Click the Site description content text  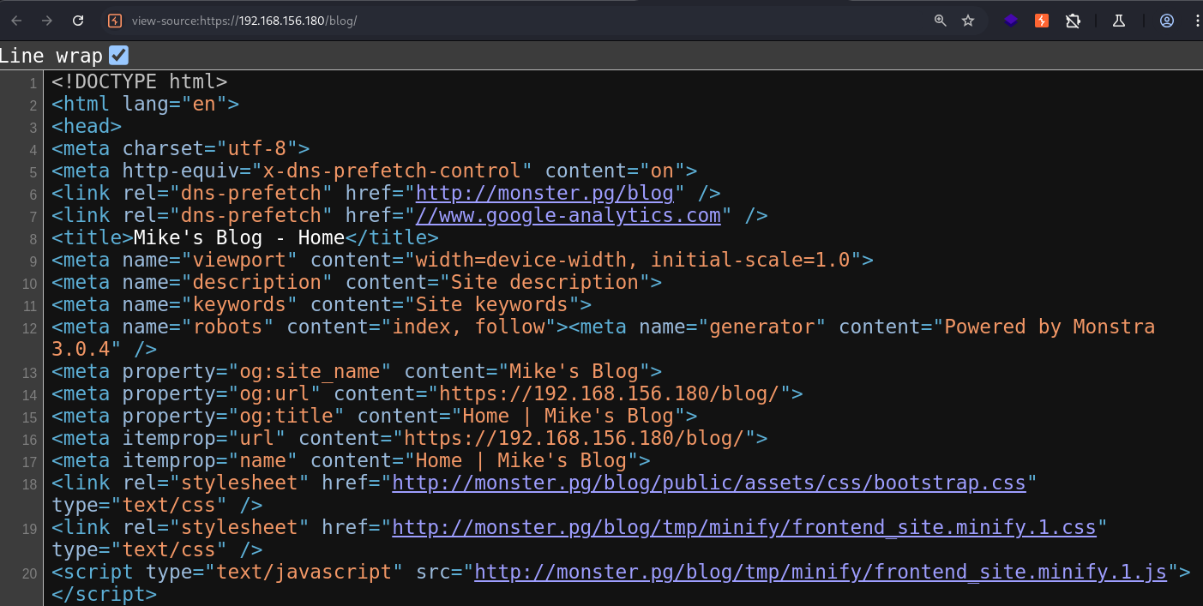(544, 282)
